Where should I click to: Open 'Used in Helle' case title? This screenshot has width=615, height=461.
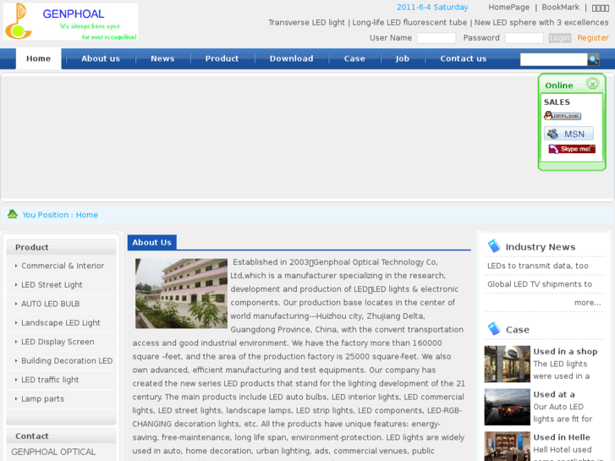pos(562,437)
